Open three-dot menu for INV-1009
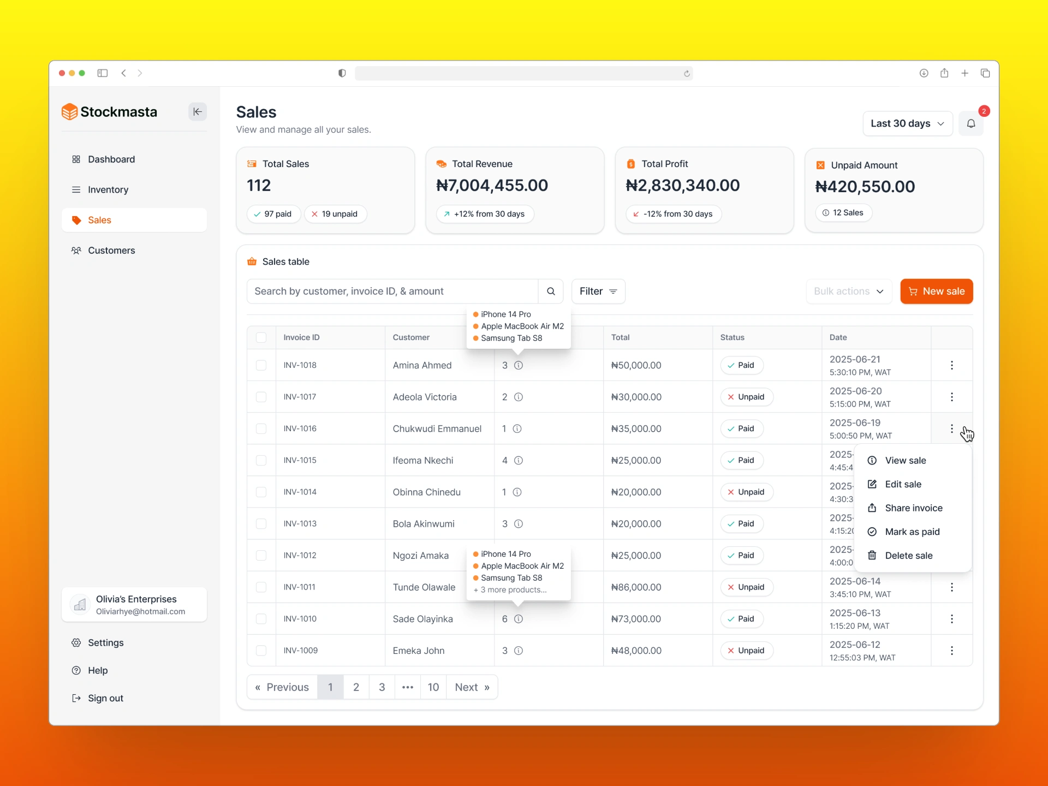Screen dimensions: 1048x786 [x=951, y=651]
